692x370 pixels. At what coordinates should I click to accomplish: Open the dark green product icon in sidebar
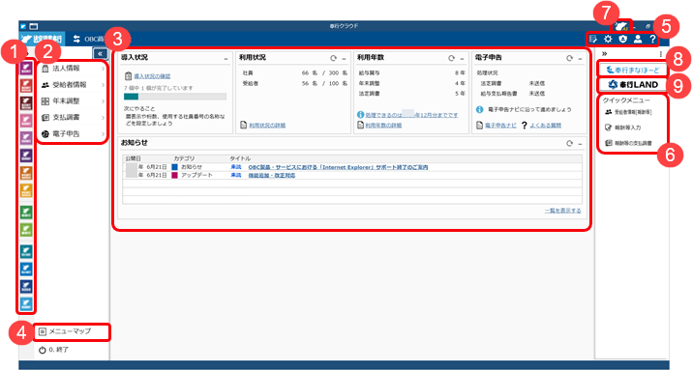coord(26,213)
